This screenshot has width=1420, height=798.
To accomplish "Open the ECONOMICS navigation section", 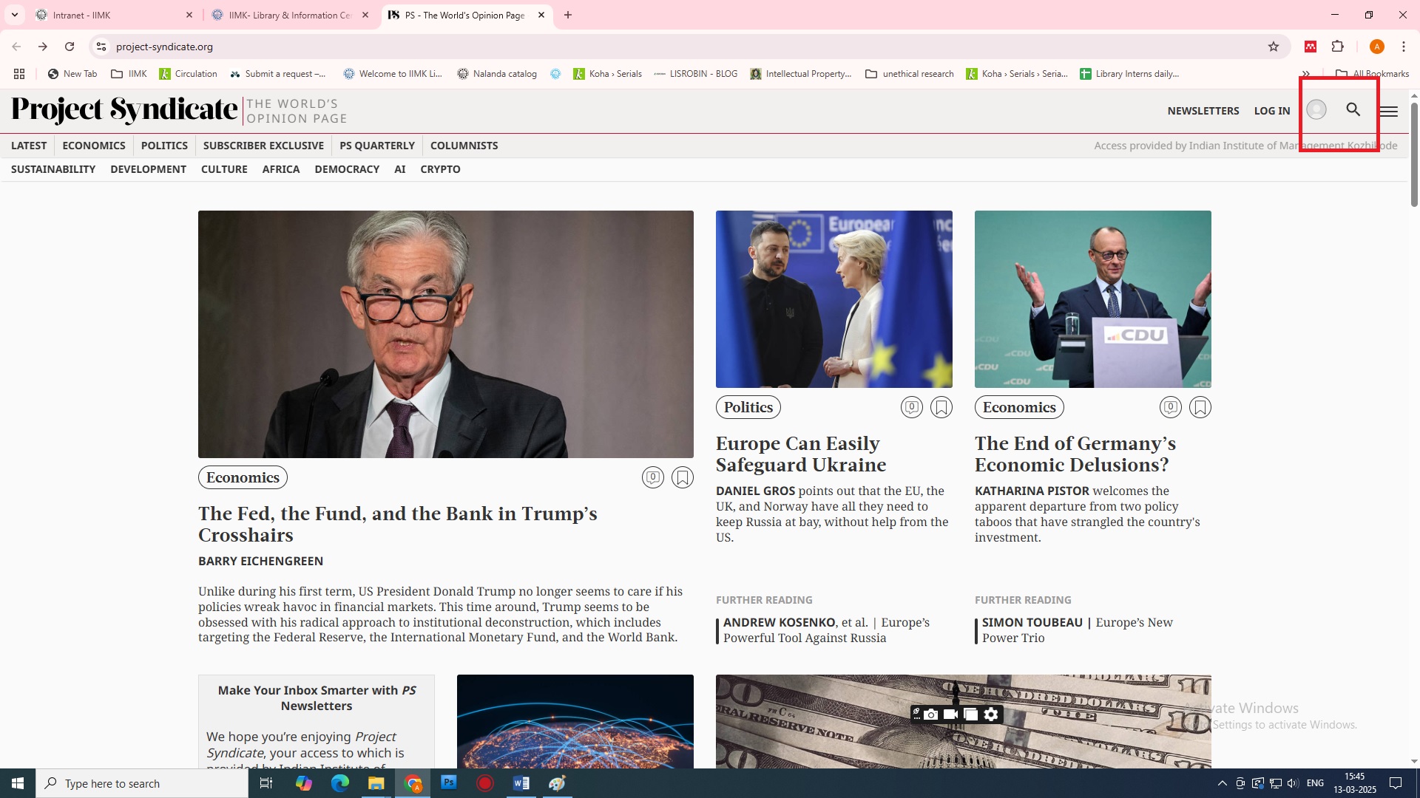I will (x=93, y=146).
